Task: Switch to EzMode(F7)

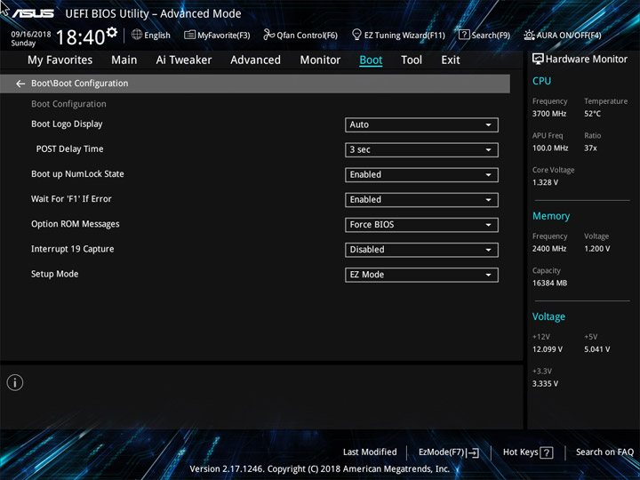Action: (449, 452)
